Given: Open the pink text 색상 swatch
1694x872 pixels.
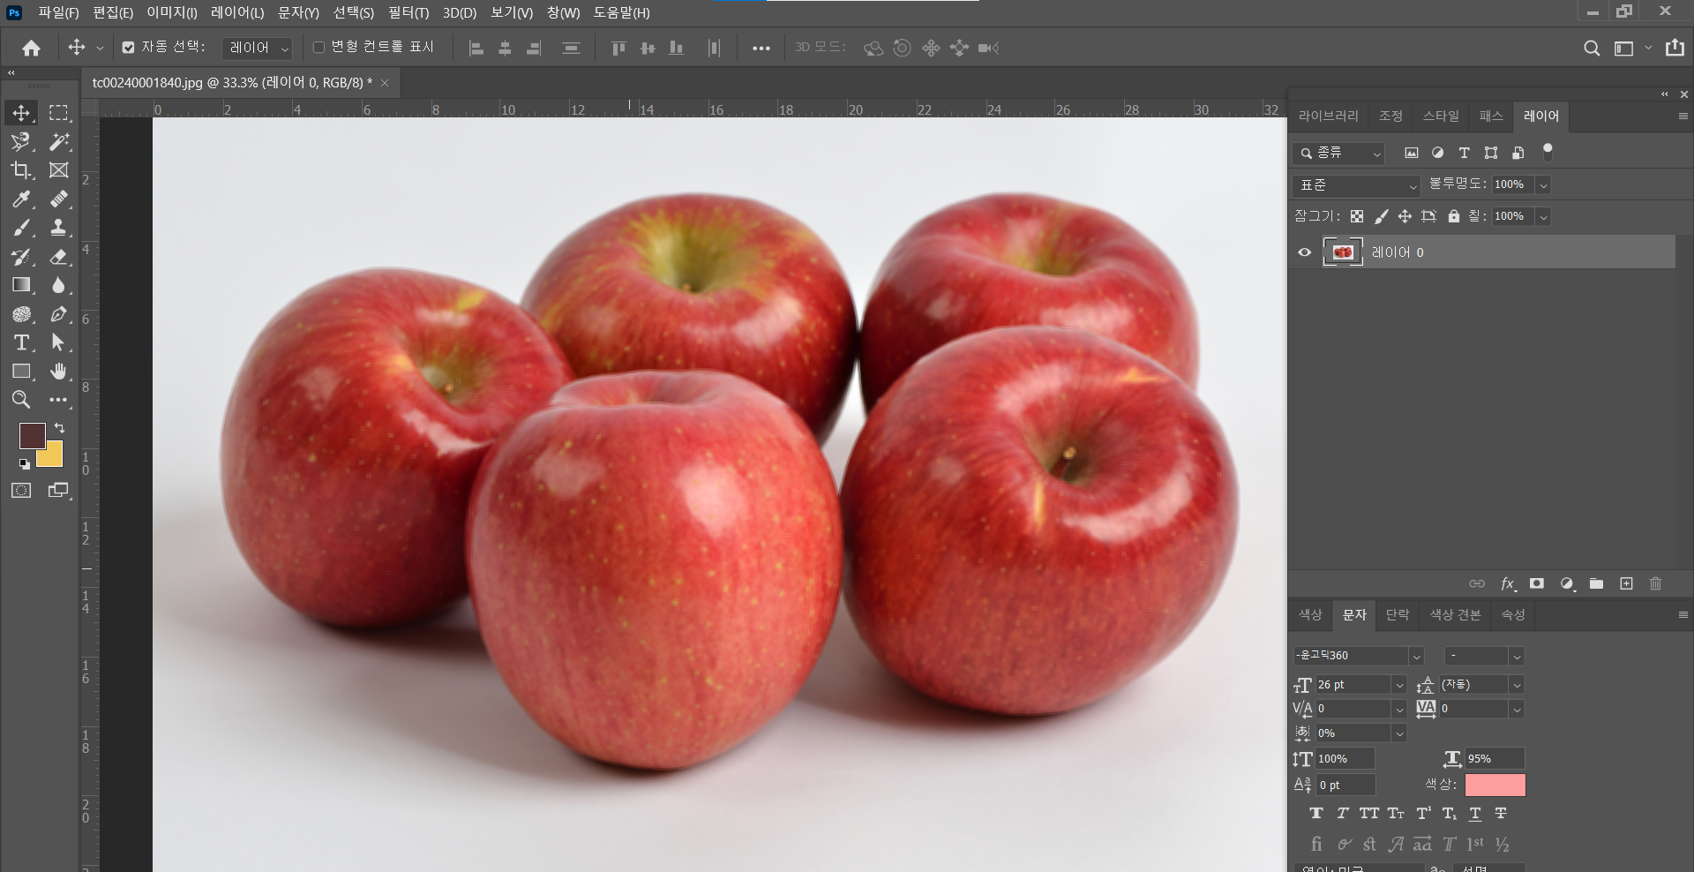Looking at the screenshot, I should pyautogui.click(x=1495, y=785).
